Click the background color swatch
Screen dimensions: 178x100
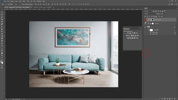point(2,63)
